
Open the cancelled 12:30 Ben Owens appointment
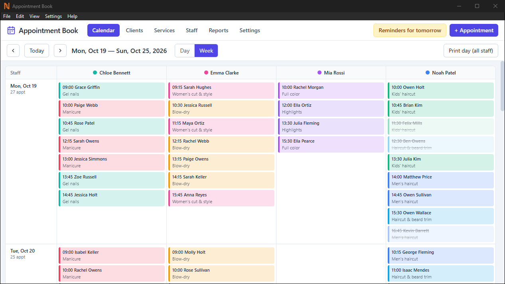click(x=441, y=144)
